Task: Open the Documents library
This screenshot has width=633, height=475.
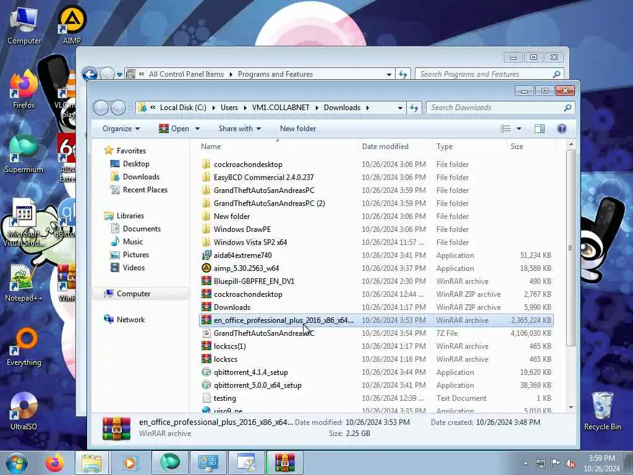Action: [x=142, y=229]
